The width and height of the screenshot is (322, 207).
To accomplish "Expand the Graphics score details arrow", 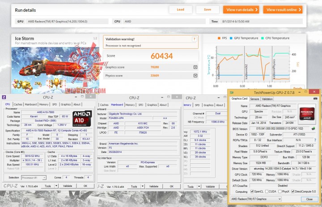I will 195,67.
